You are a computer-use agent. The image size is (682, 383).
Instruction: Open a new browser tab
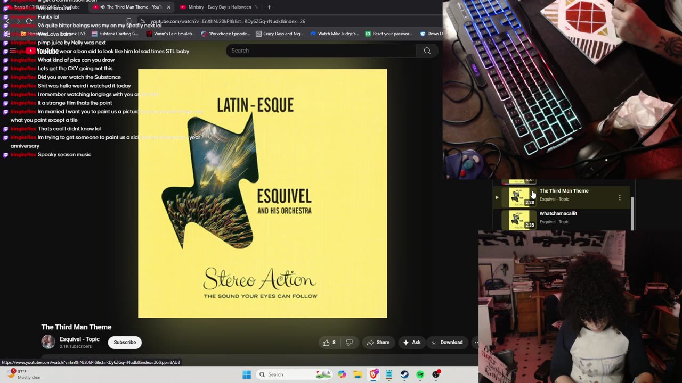269,7
